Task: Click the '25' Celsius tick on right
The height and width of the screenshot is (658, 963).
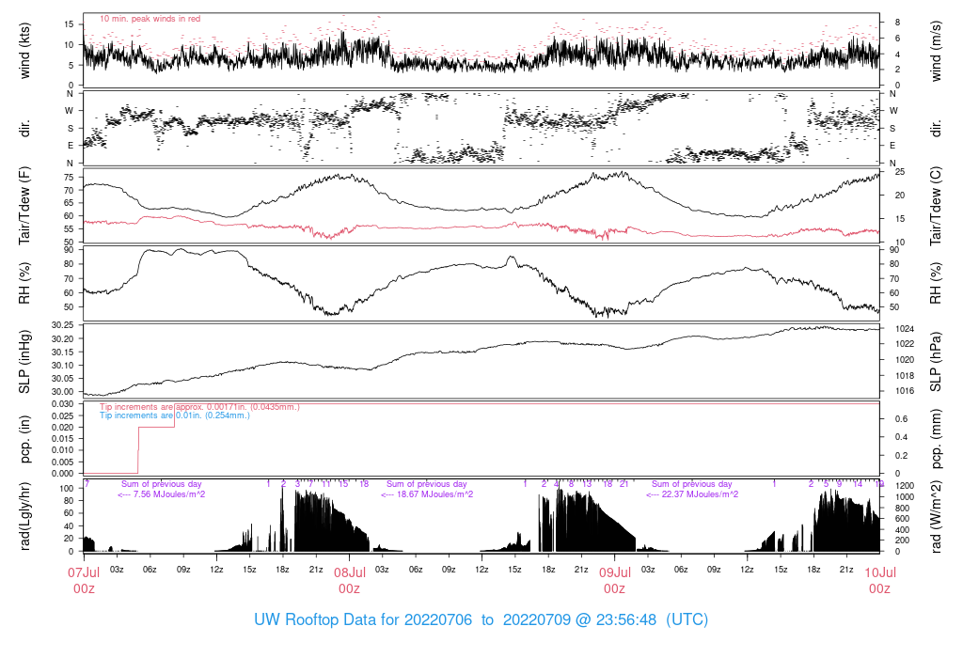Action: pyautogui.click(x=900, y=172)
